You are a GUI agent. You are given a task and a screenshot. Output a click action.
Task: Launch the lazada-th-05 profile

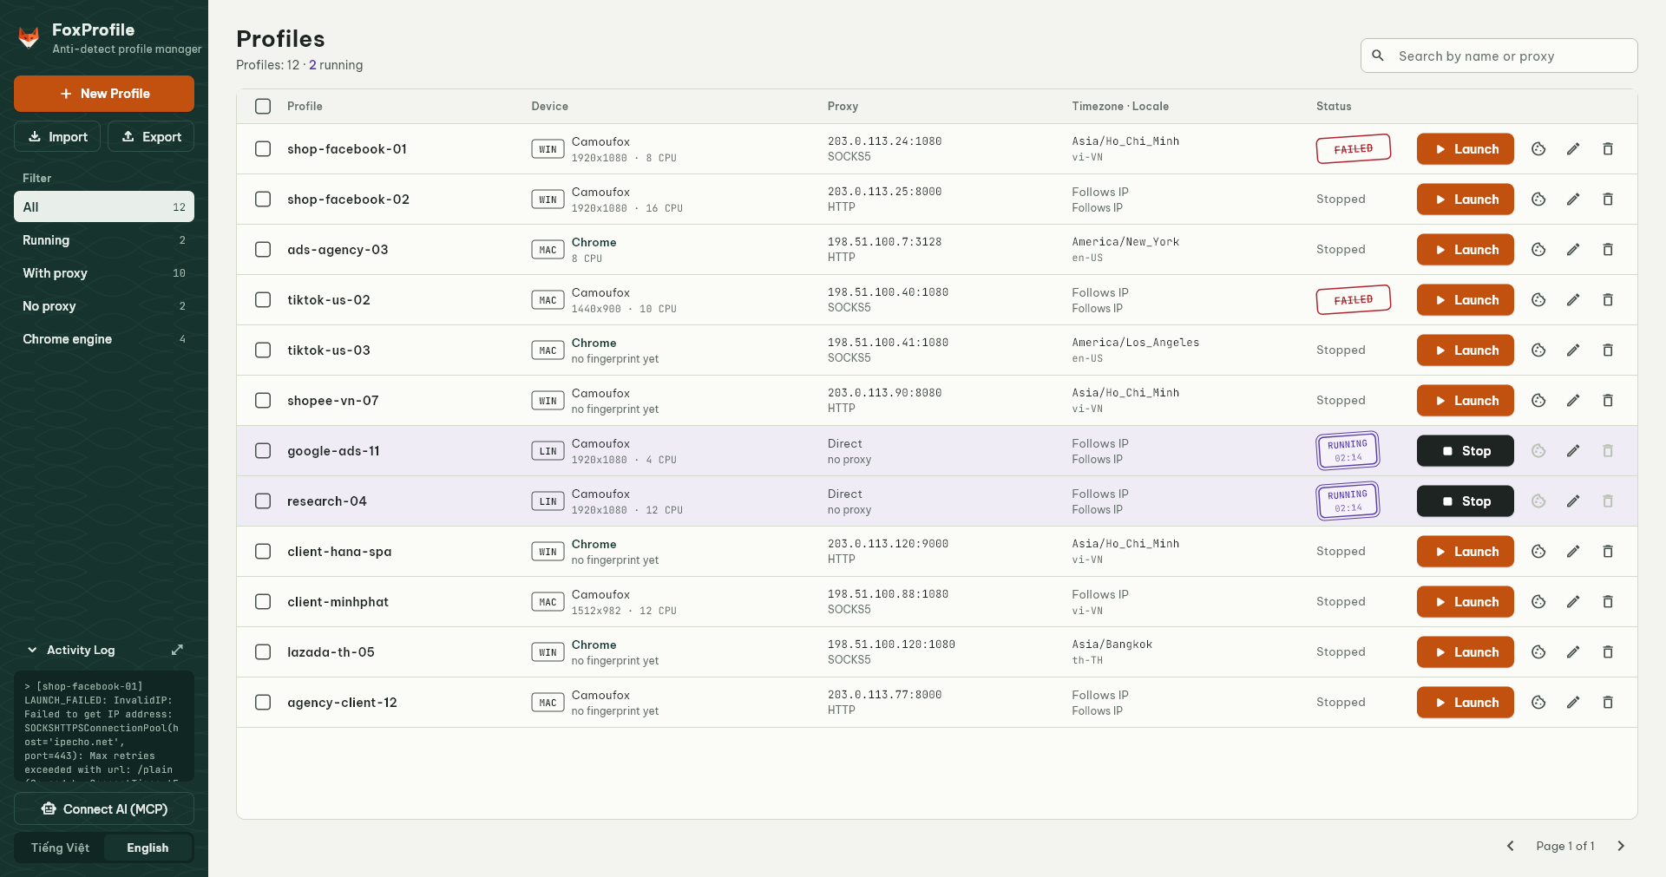point(1466,652)
